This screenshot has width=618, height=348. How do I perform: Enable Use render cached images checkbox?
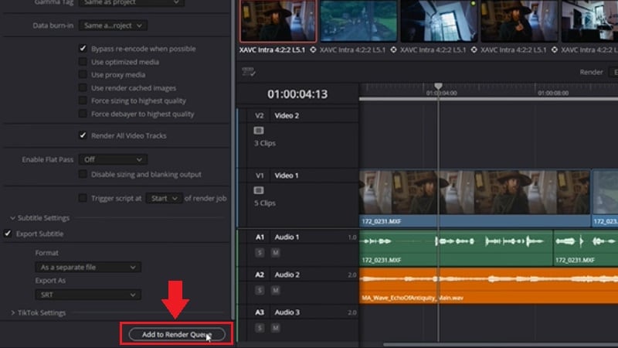[x=83, y=87]
